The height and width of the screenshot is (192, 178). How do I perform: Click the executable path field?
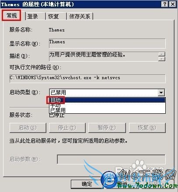click(x=87, y=78)
